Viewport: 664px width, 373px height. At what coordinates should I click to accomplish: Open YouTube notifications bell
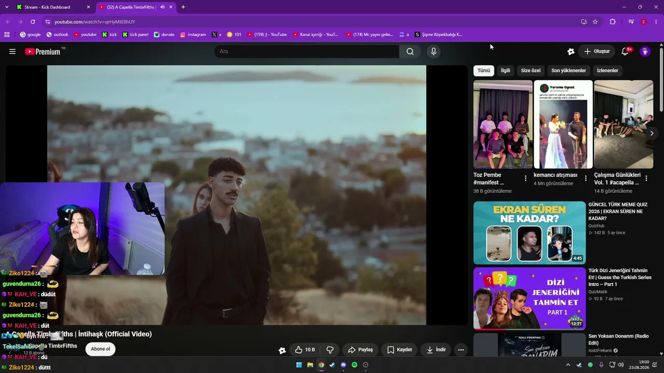[x=625, y=51]
